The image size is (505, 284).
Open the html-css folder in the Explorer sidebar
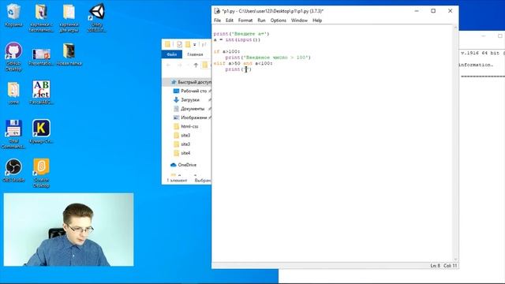pyautogui.click(x=189, y=126)
